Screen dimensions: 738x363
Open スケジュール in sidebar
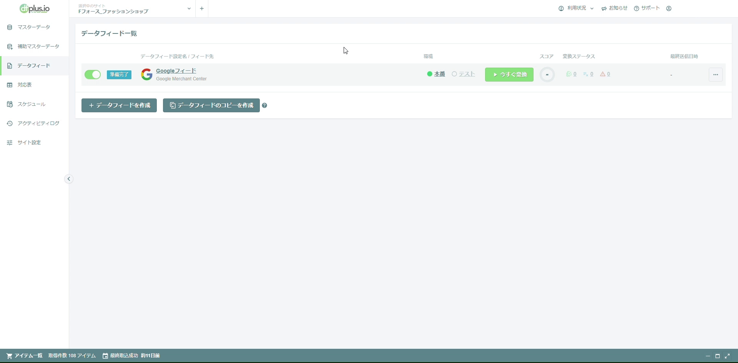pyautogui.click(x=34, y=104)
